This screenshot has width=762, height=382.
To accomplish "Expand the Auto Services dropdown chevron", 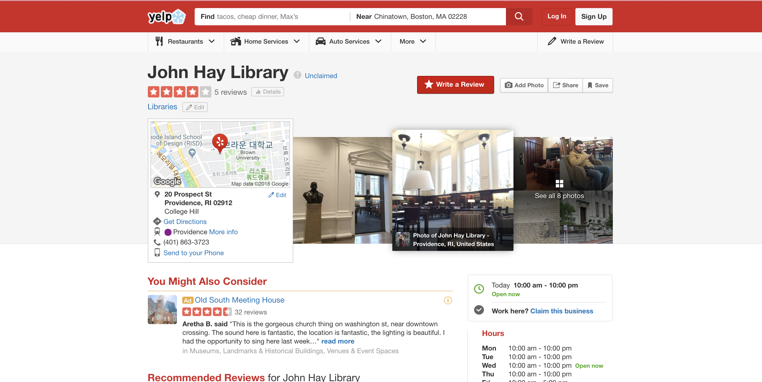I will [x=378, y=41].
